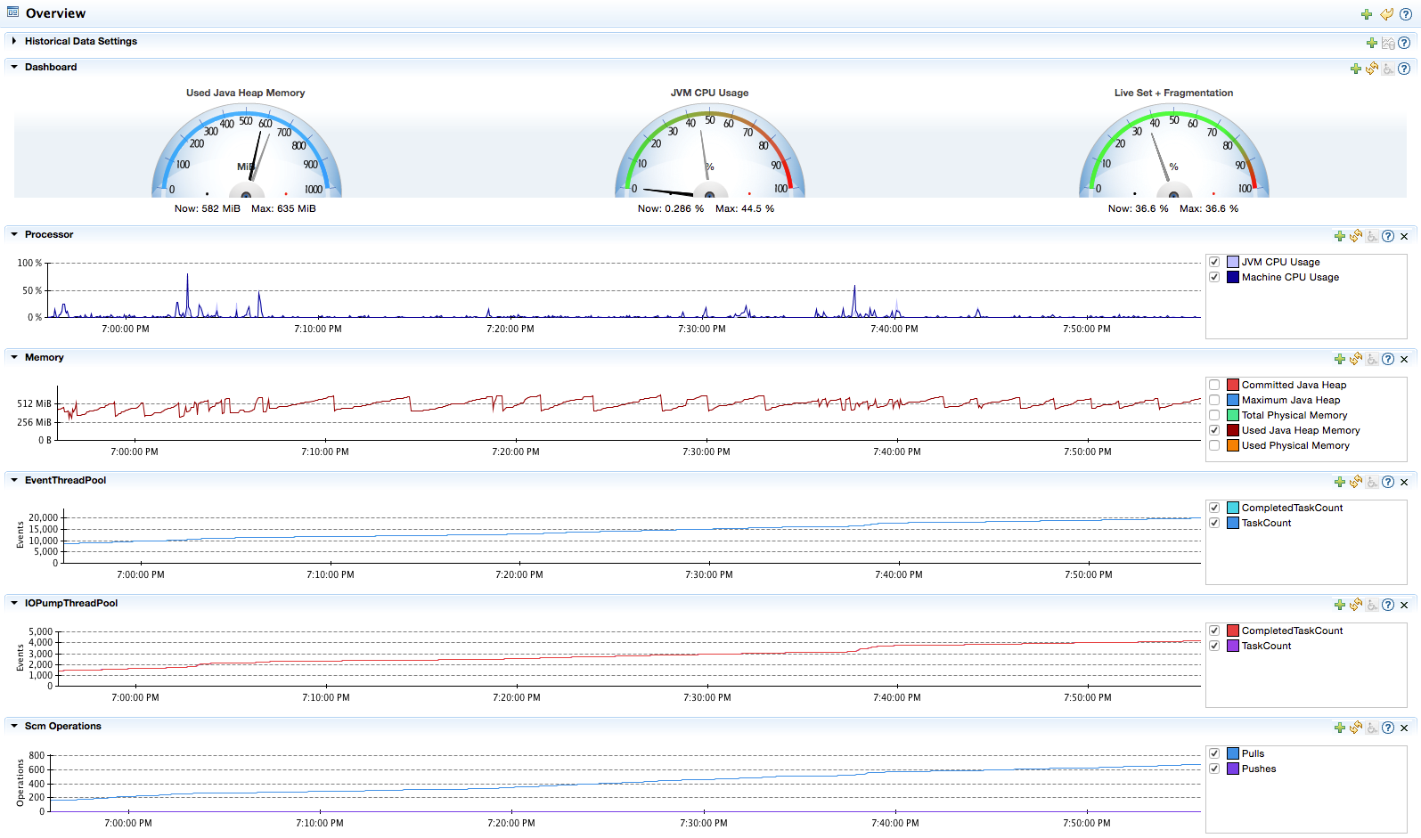Open help for the Scm Operations section
Image resolution: width=1421 pixels, height=838 pixels.
(1388, 728)
